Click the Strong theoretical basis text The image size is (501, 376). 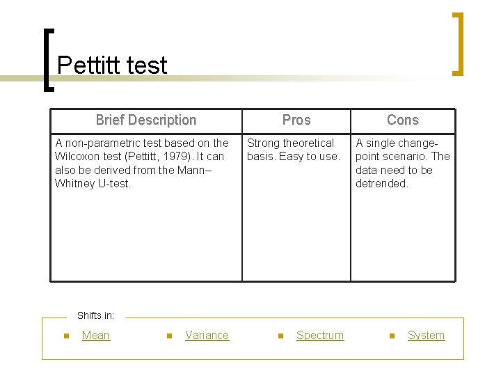point(294,150)
